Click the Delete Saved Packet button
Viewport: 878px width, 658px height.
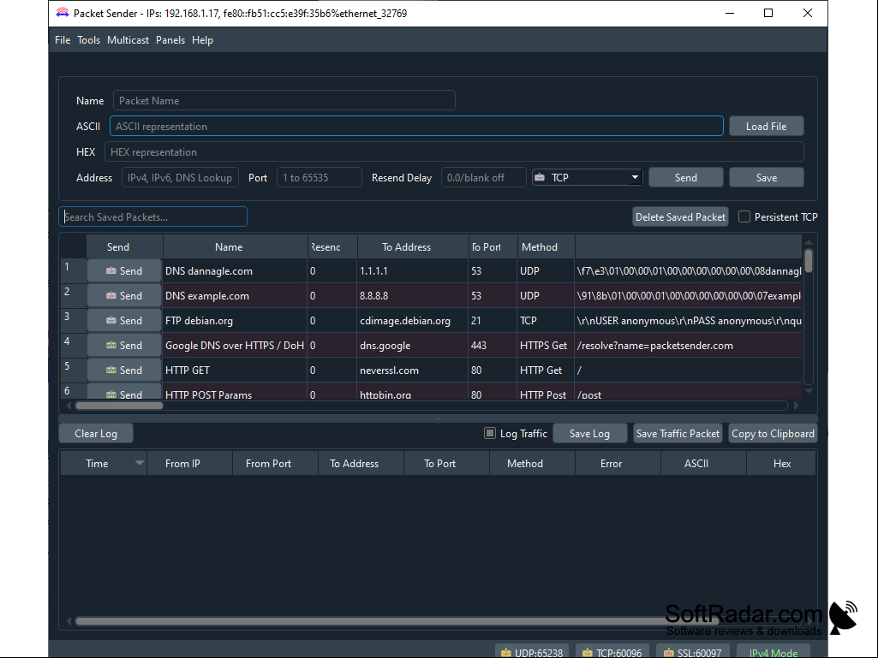point(680,216)
